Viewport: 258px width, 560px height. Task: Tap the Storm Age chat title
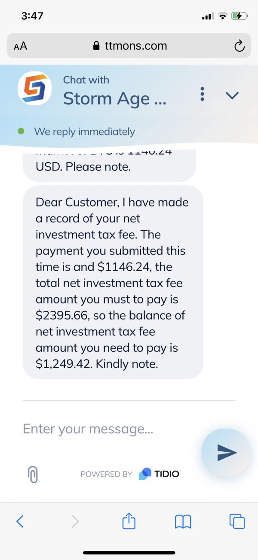[x=114, y=99]
